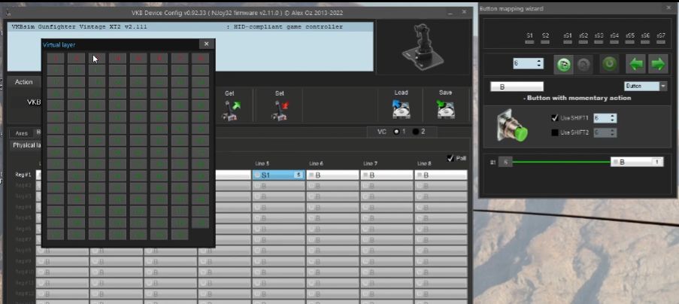Click the Line 8 column header
The image size is (679, 304).
click(424, 163)
